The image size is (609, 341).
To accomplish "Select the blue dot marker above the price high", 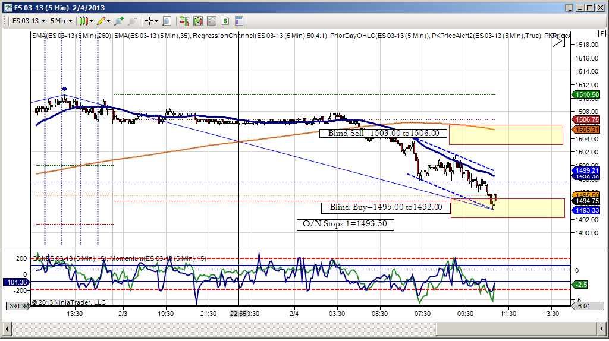I will point(64,89).
